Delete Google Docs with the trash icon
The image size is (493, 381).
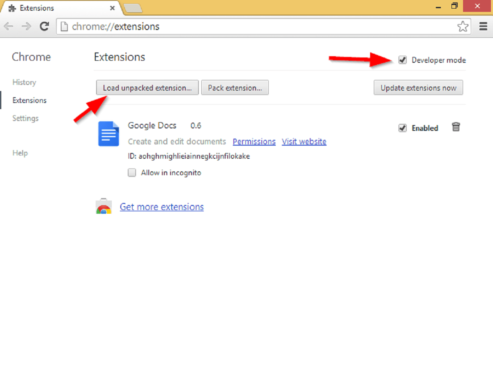tap(456, 127)
